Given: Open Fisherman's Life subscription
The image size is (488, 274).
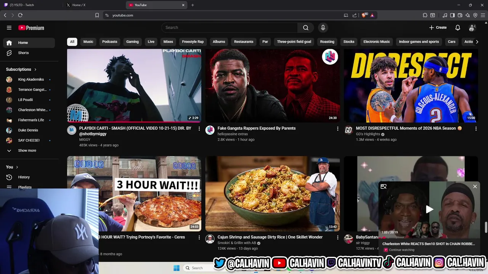Looking at the screenshot, I should 29,120.
